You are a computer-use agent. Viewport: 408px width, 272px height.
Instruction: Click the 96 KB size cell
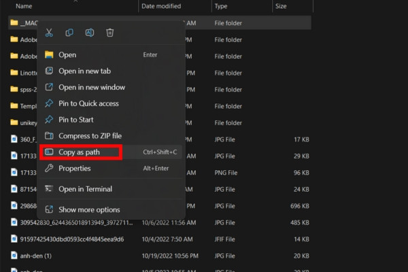pos(301,173)
